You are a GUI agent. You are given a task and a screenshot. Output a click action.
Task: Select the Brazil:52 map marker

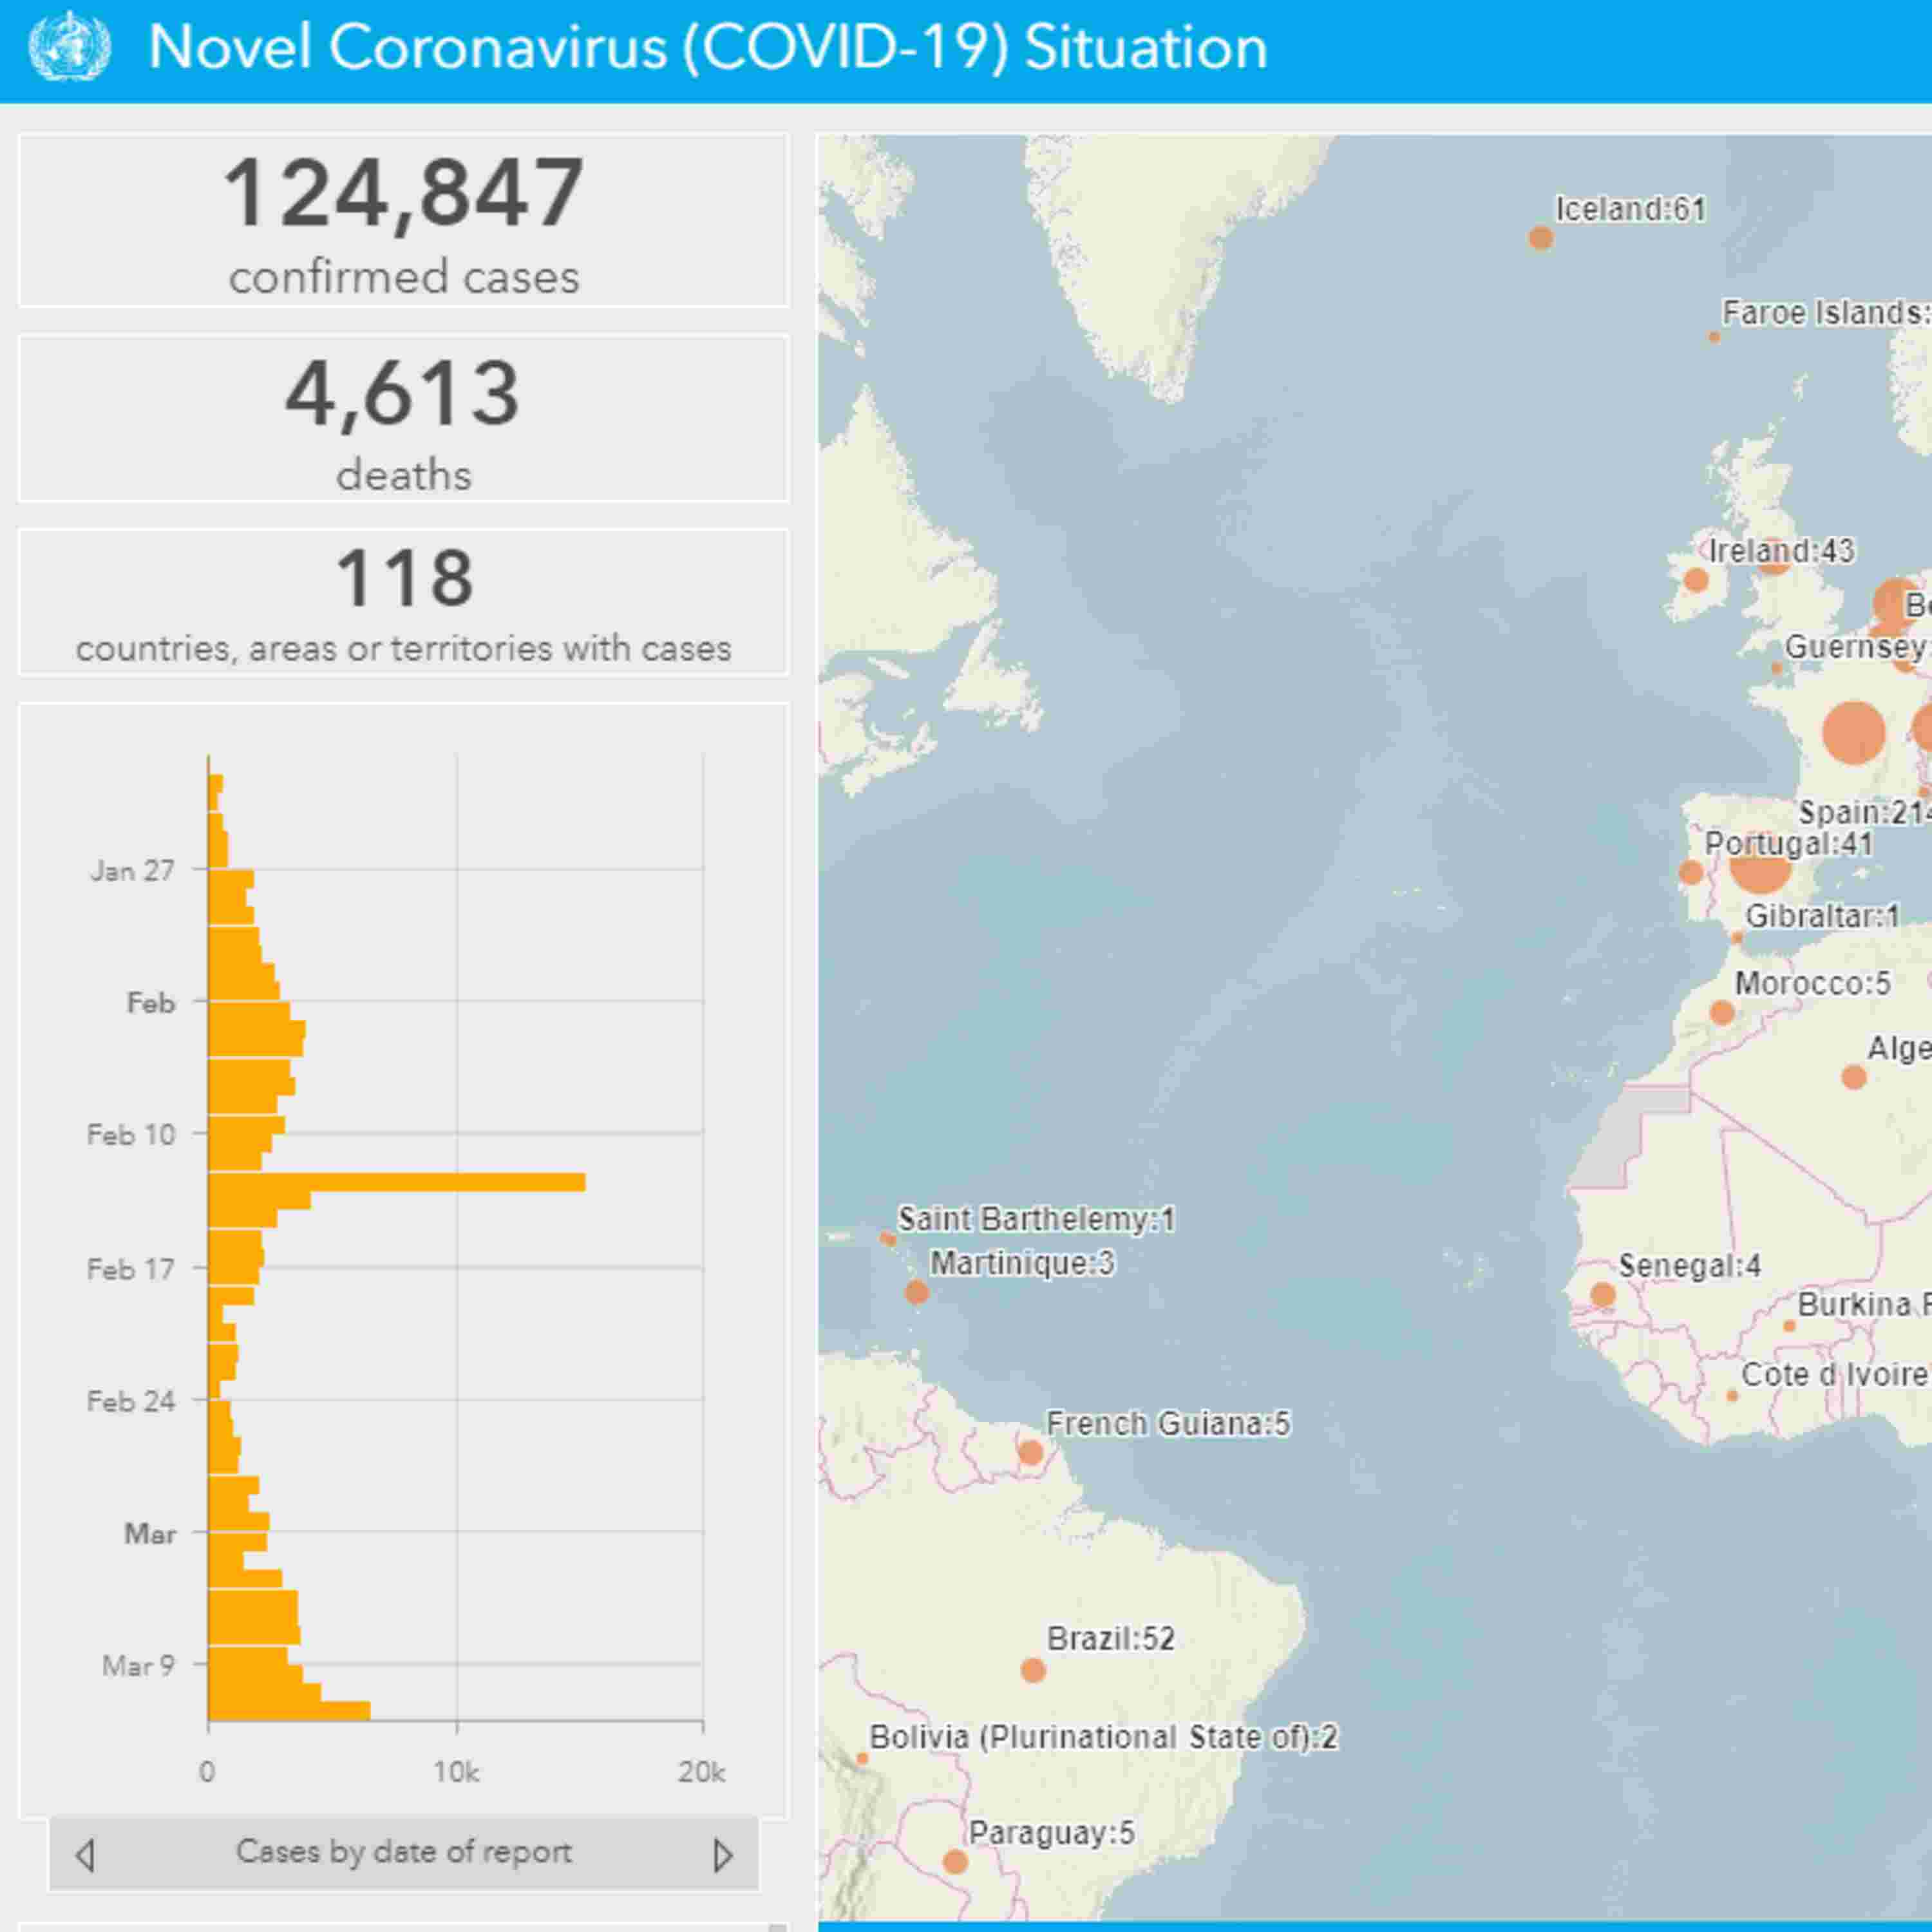(1033, 1670)
